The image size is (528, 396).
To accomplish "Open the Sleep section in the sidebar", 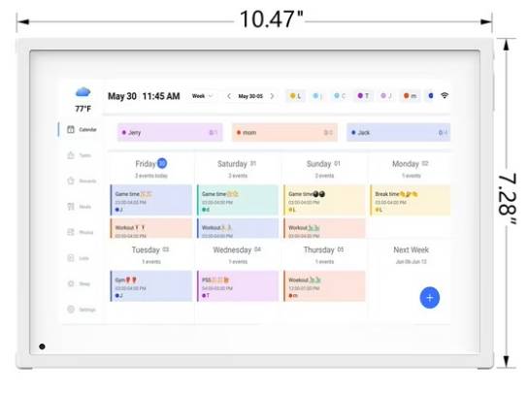I will pos(80,283).
